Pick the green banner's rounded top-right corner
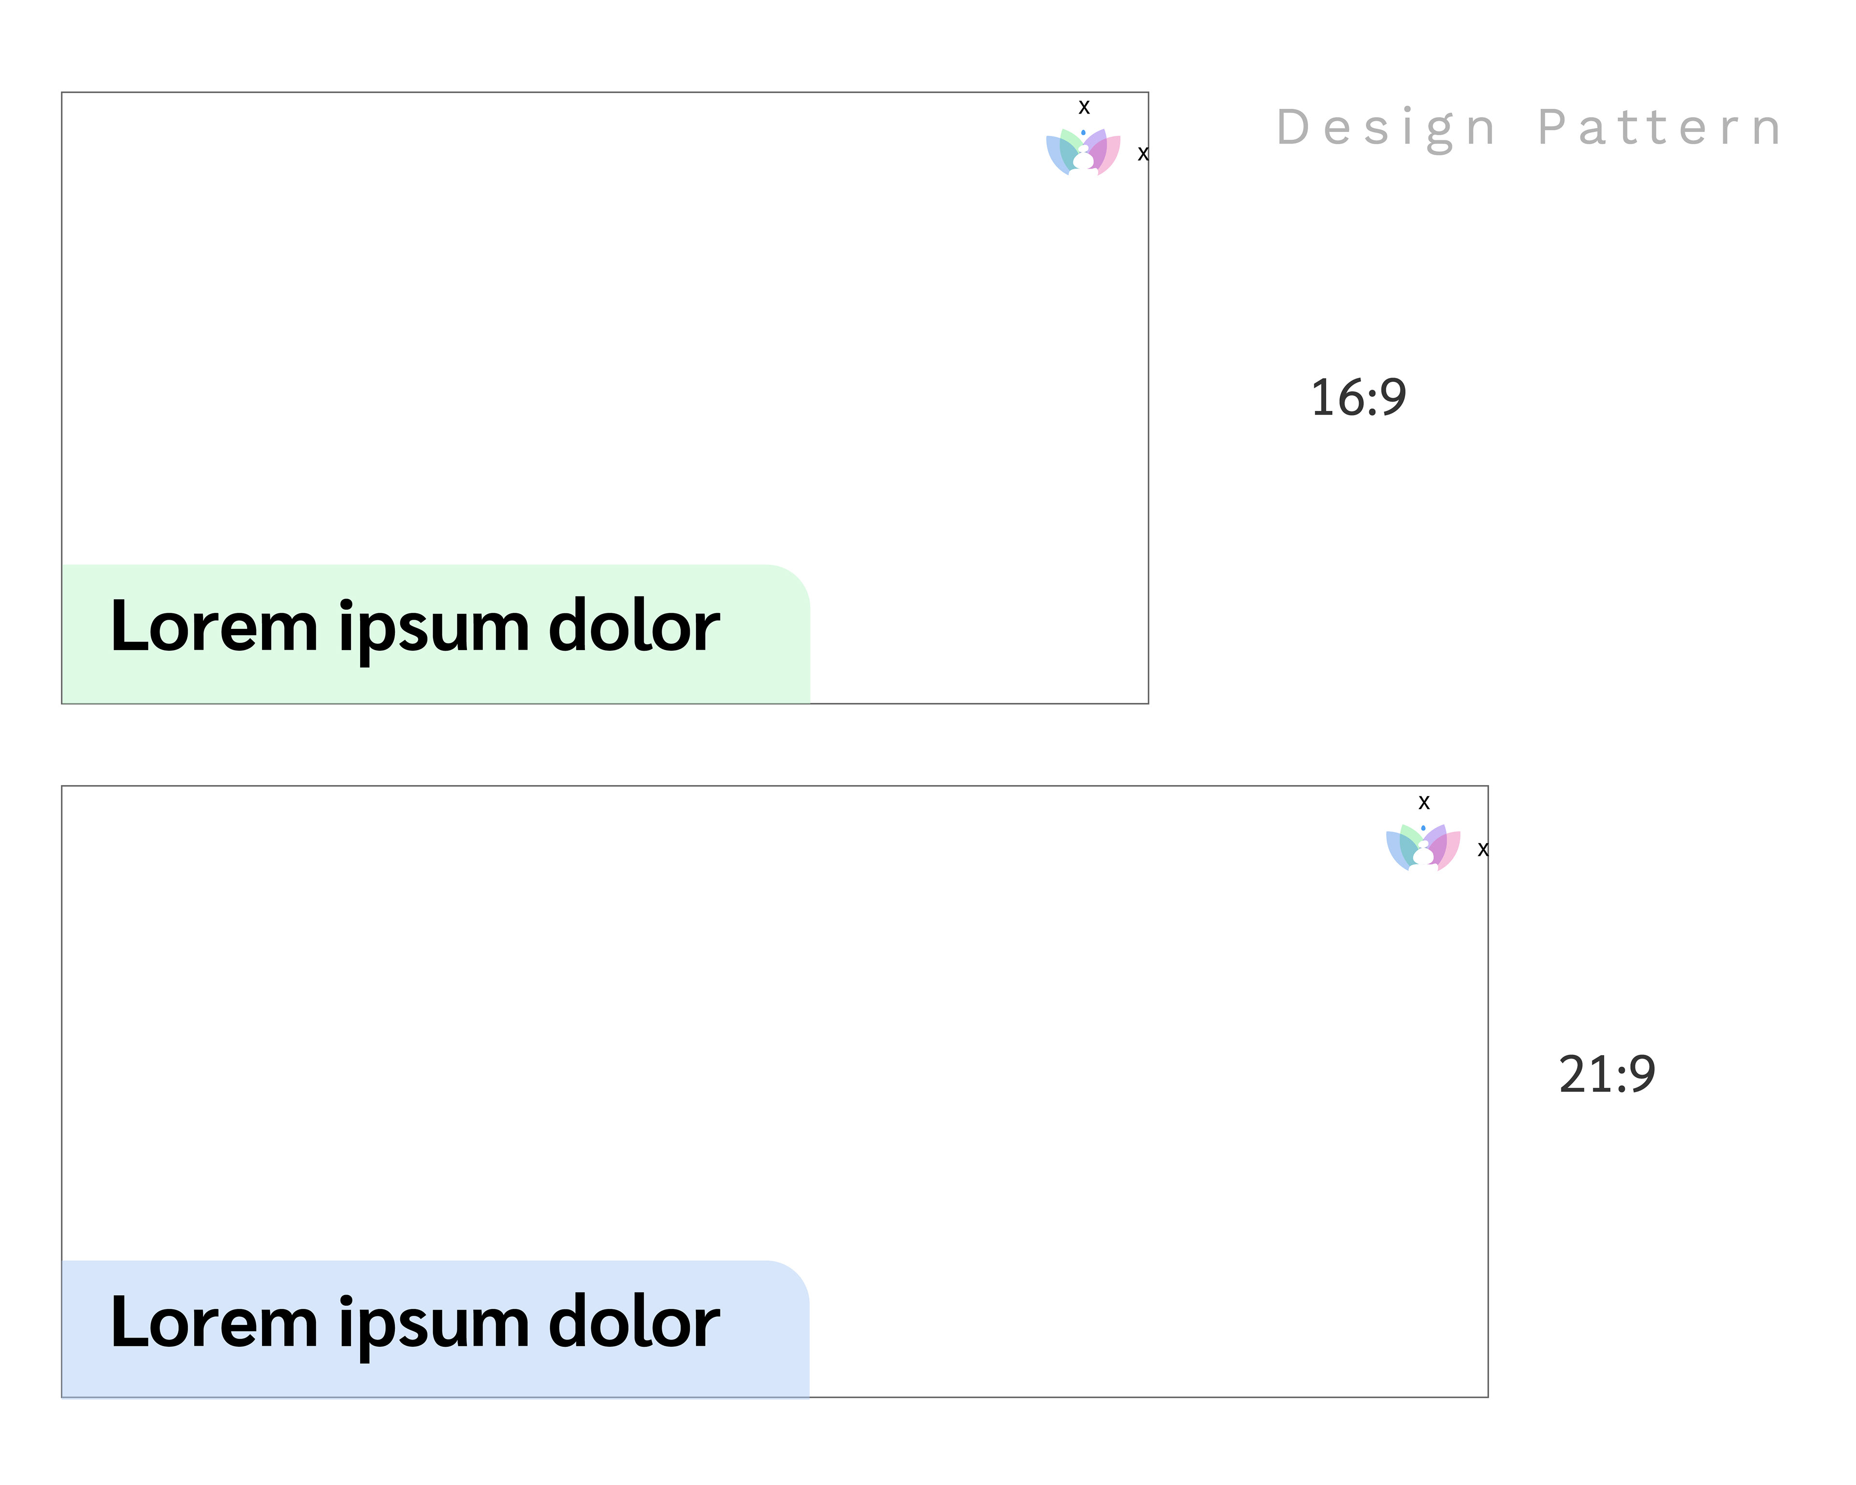The height and width of the screenshot is (1485, 1856). pos(796,579)
